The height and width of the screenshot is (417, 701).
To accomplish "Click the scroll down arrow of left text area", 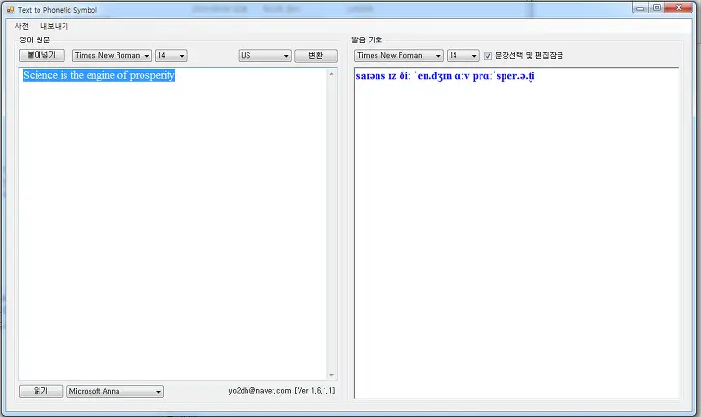I will pyautogui.click(x=331, y=375).
